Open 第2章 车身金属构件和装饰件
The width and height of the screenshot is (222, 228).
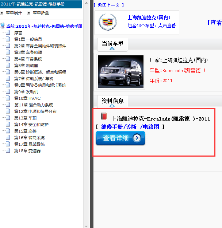(x=40, y=46)
